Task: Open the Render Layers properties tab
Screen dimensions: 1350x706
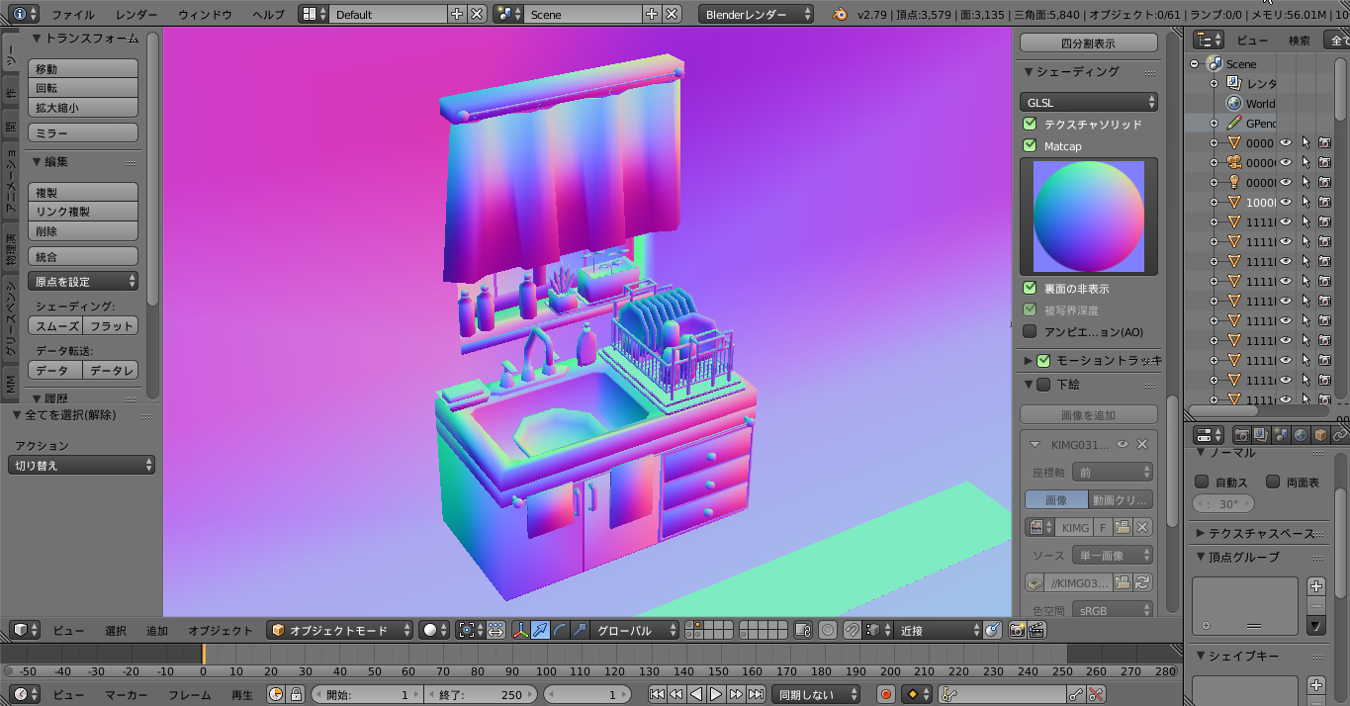Action: [x=1261, y=434]
